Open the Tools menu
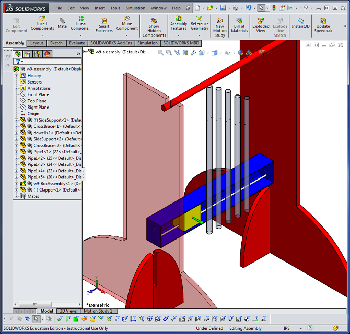The image size is (350, 334). coord(115,8)
